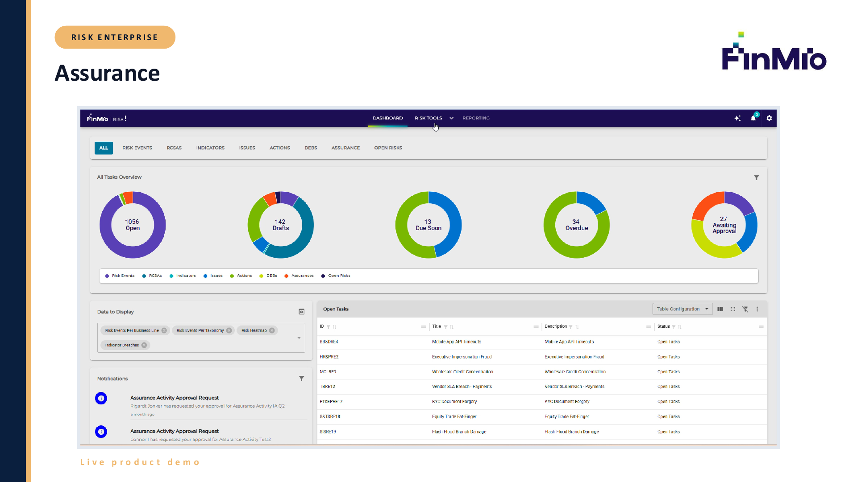Image resolution: width=857 pixels, height=482 pixels.
Task: Toggle RCSAs legend item
Action: (x=152, y=276)
